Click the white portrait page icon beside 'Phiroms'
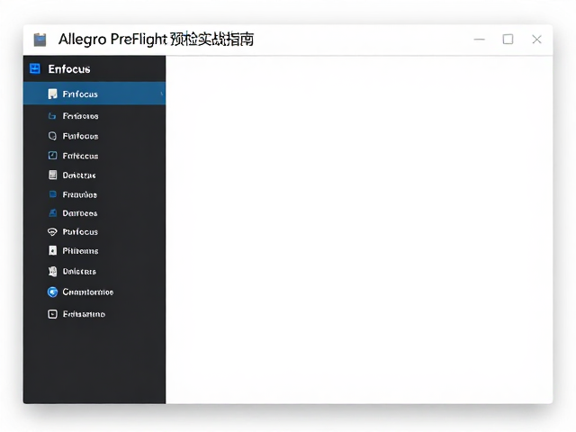Viewport: 576px width, 432px height. [x=52, y=250]
